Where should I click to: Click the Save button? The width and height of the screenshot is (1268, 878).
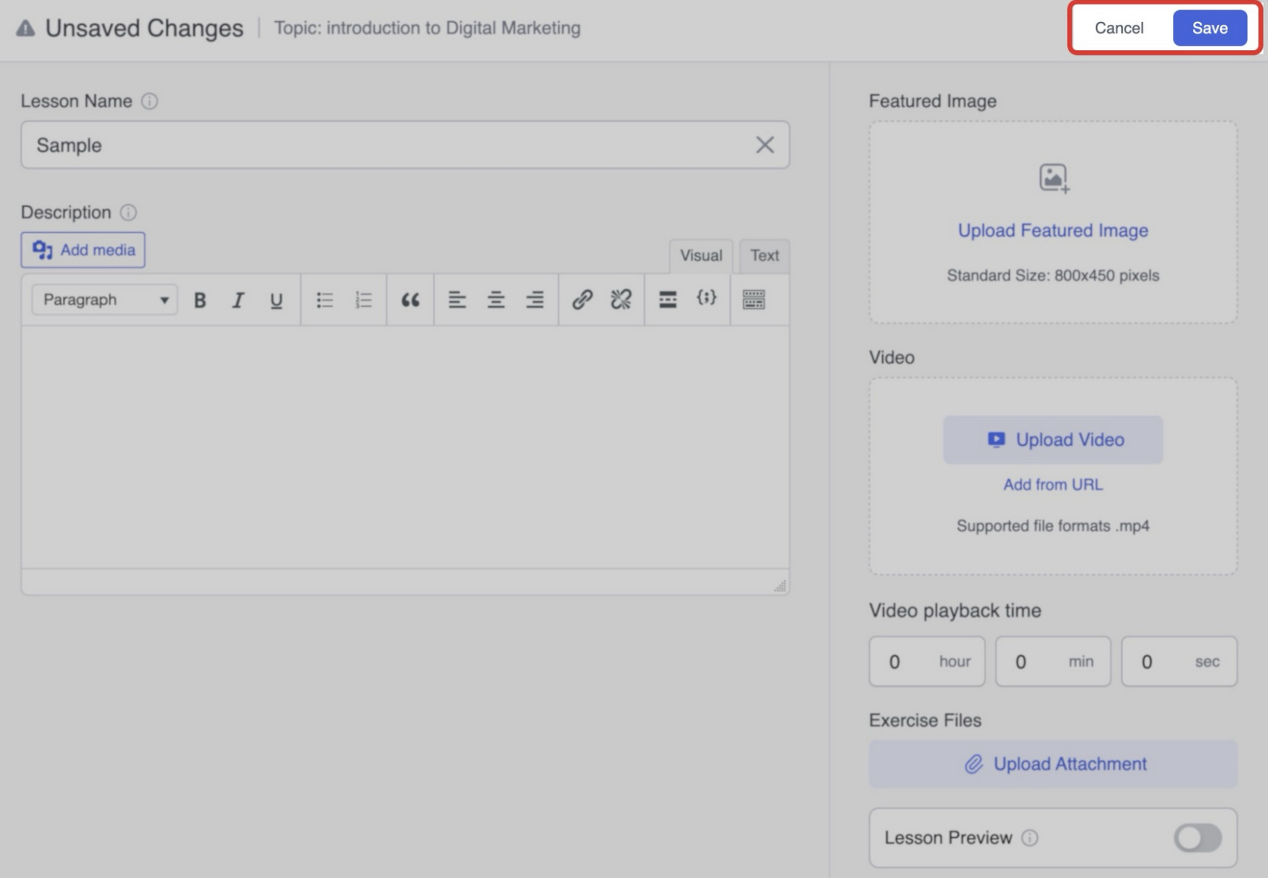[1209, 28]
